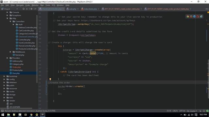Open the Refactor menu
This screenshot has width=209, height=117.
tap(35, 5)
